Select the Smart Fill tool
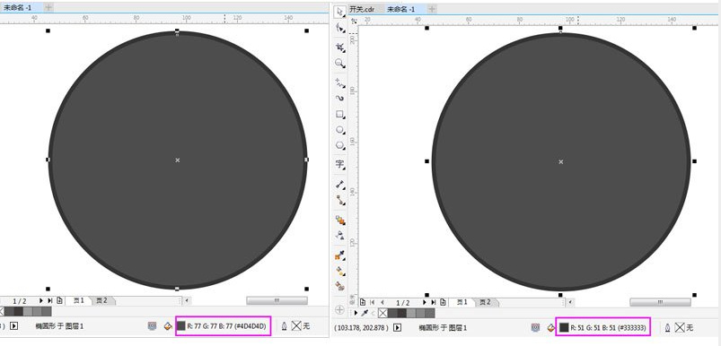This screenshot has width=721, height=346. pyautogui.click(x=339, y=286)
